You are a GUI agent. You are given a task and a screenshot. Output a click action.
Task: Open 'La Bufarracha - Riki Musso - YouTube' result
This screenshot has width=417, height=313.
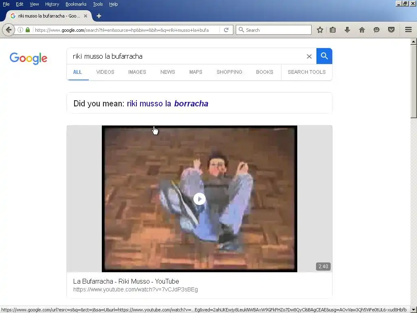pyautogui.click(x=126, y=281)
